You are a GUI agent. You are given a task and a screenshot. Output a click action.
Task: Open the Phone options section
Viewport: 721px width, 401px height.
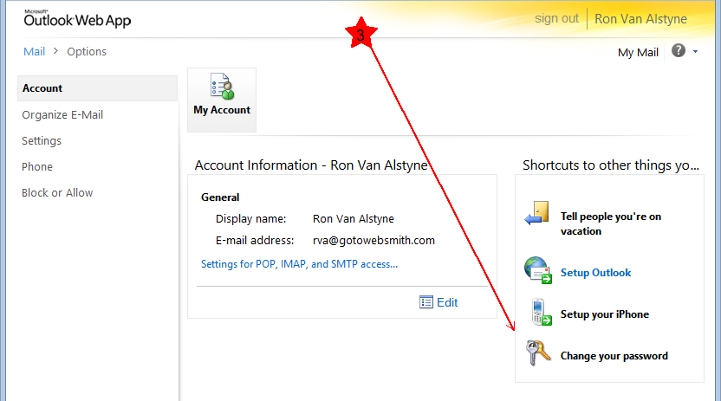tap(37, 167)
